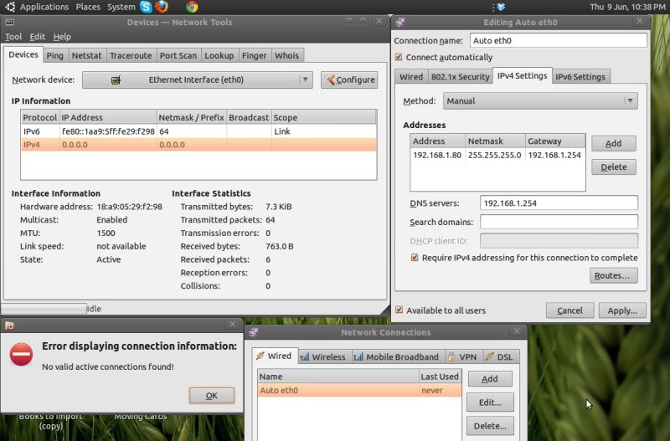
Task: Switch to the Wired tab in Editing Auto eth0
Action: tap(411, 77)
